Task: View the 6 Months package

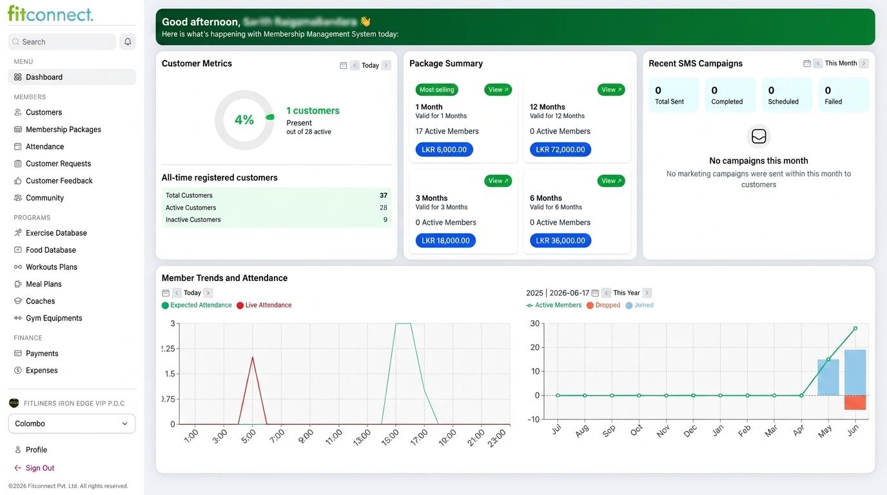Action: 611,181
